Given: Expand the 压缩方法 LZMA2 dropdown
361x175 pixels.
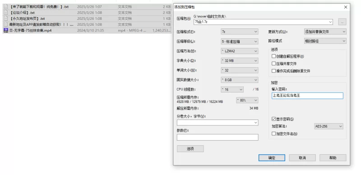Looking at the screenshot, I should tap(240, 51).
